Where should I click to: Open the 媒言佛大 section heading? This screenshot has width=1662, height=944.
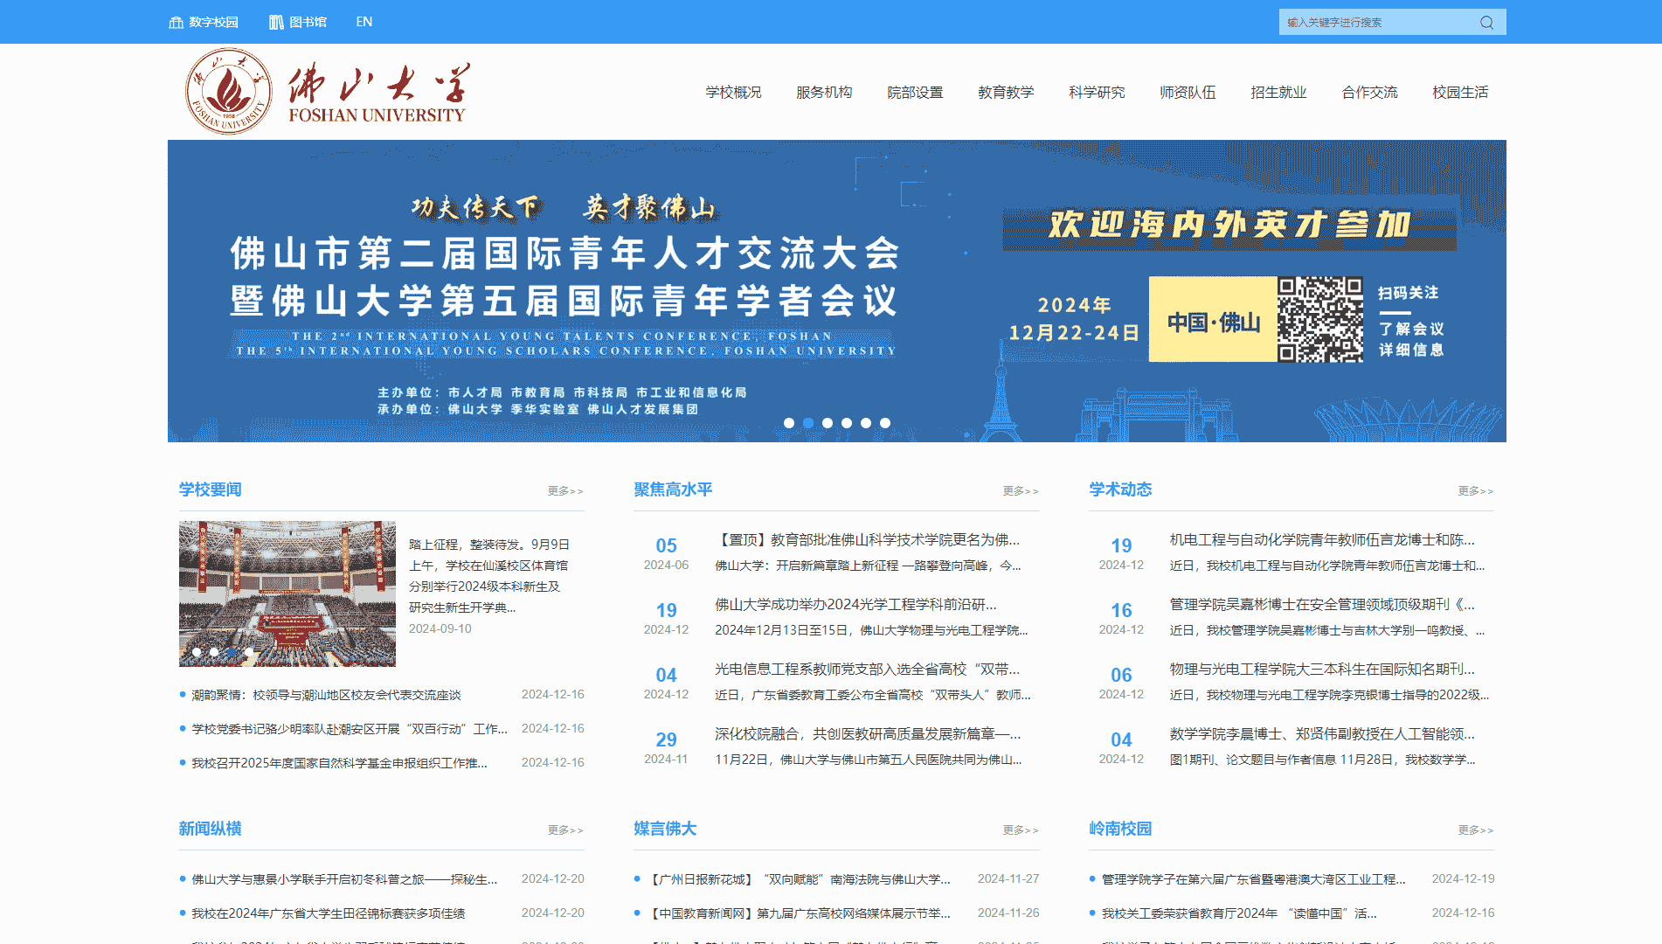click(665, 829)
